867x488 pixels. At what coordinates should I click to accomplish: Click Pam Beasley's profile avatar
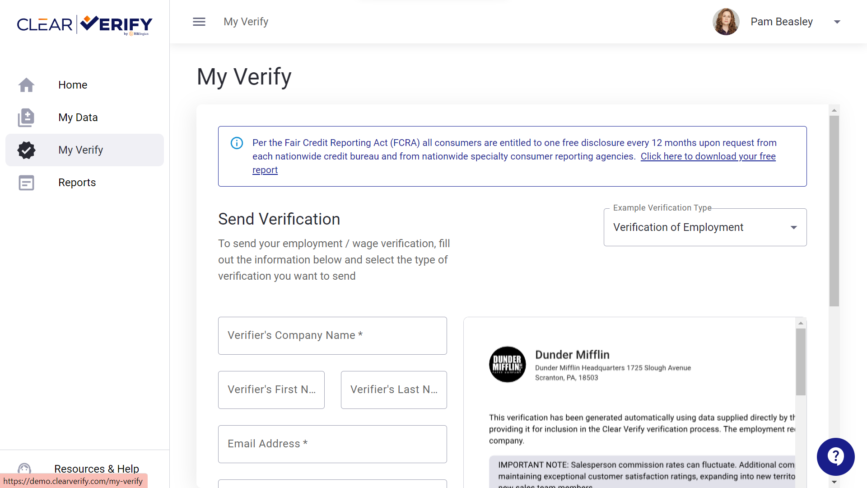pyautogui.click(x=726, y=22)
